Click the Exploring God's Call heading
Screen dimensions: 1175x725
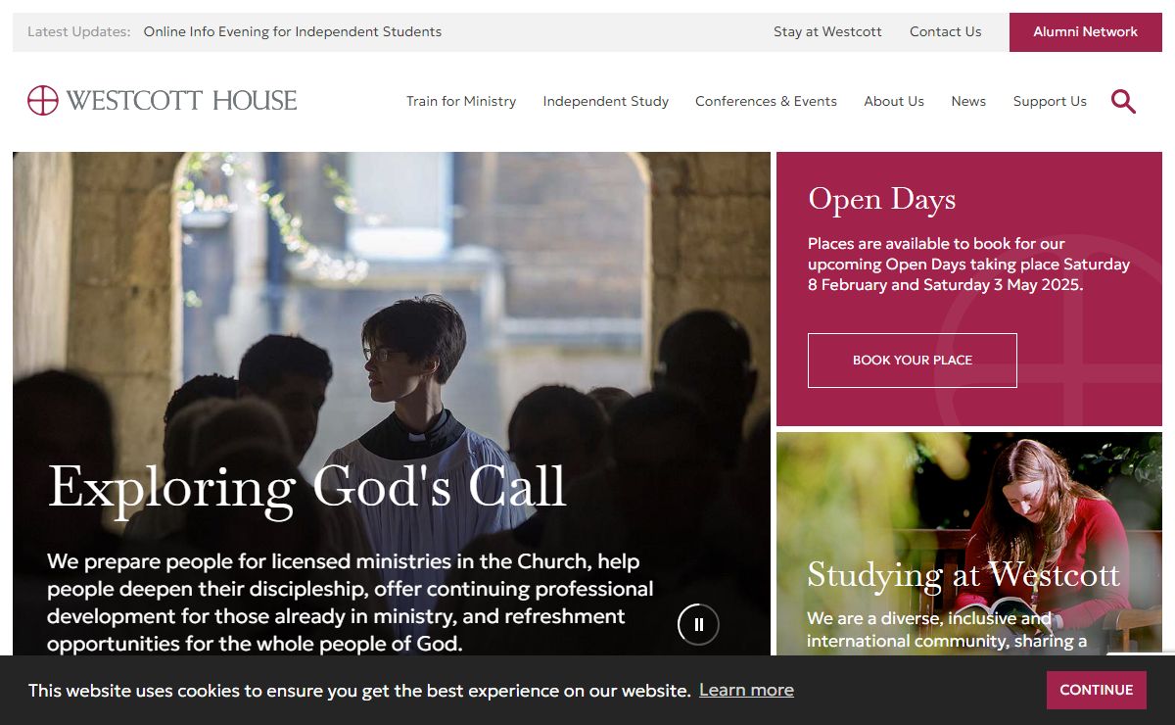tap(307, 487)
